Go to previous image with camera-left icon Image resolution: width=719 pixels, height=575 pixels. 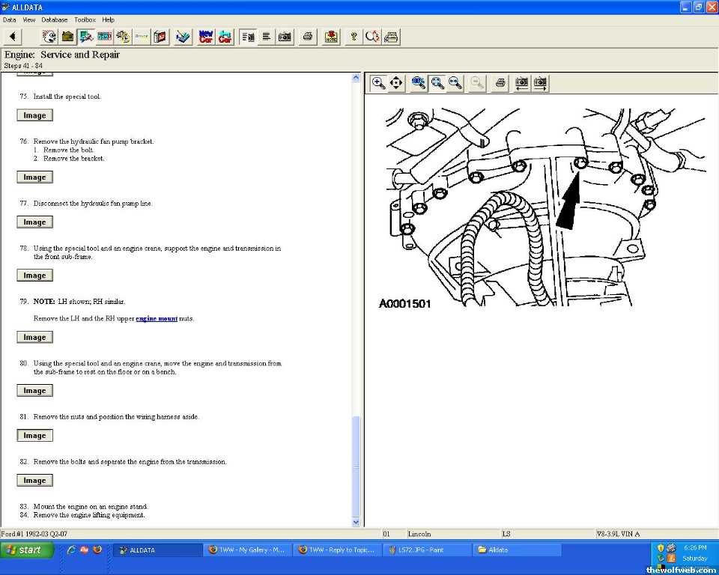521,83
